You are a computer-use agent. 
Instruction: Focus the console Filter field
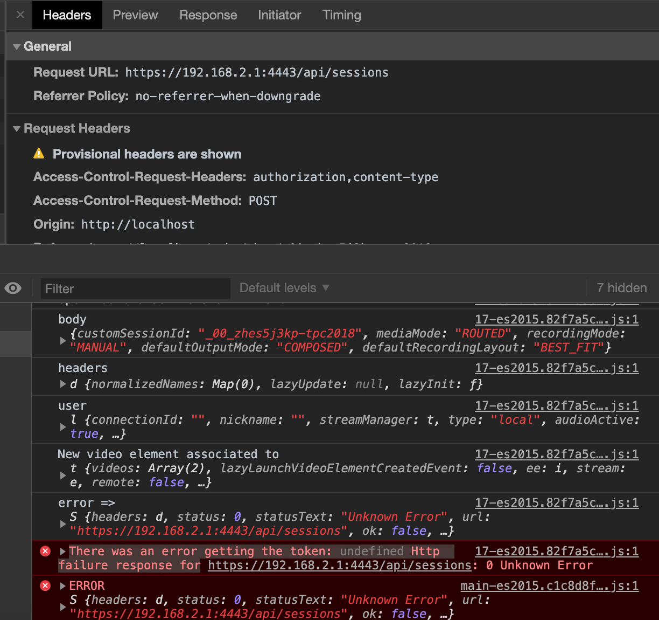[x=135, y=288]
